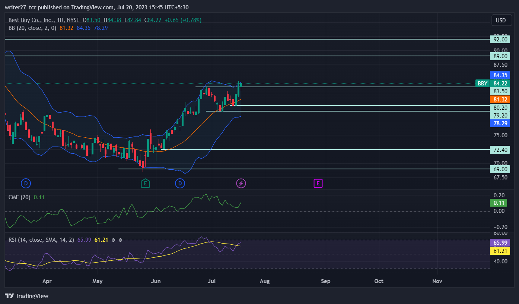Click the 92.00 price level label
The height and width of the screenshot is (304, 519).
tap(500, 39)
